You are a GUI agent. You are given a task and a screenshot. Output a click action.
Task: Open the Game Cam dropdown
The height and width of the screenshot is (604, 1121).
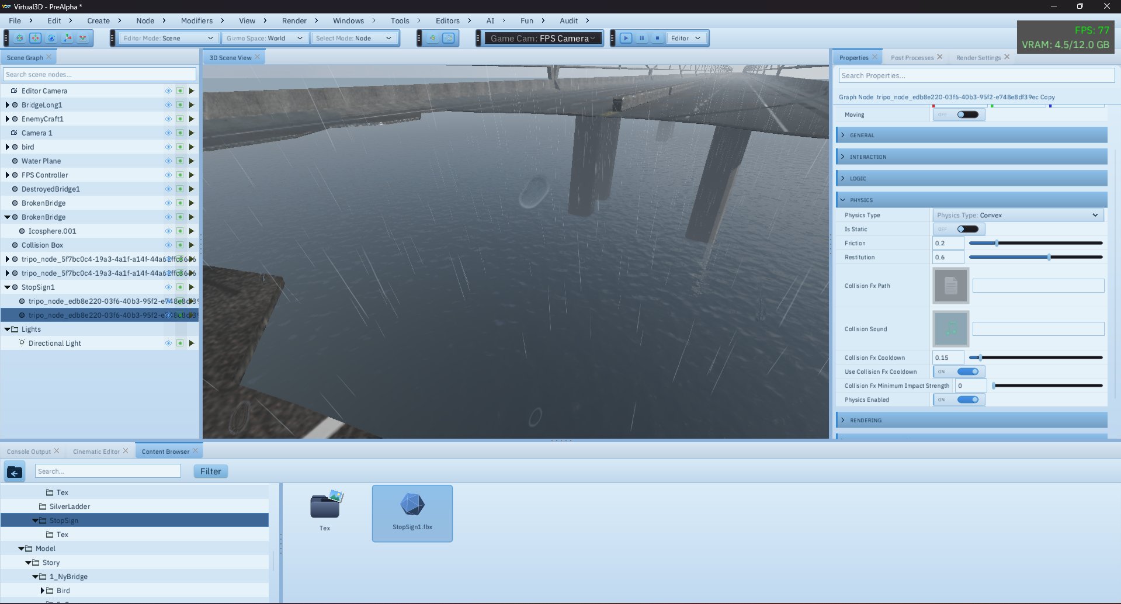pyautogui.click(x=543, y=38)
